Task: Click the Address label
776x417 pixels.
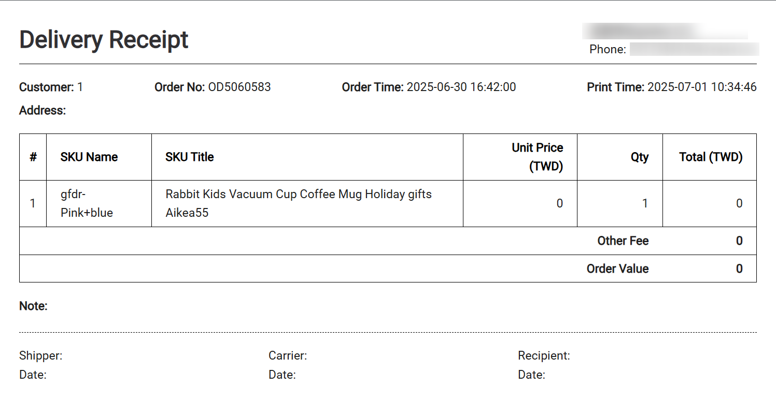Action: [x=43, y=110]
